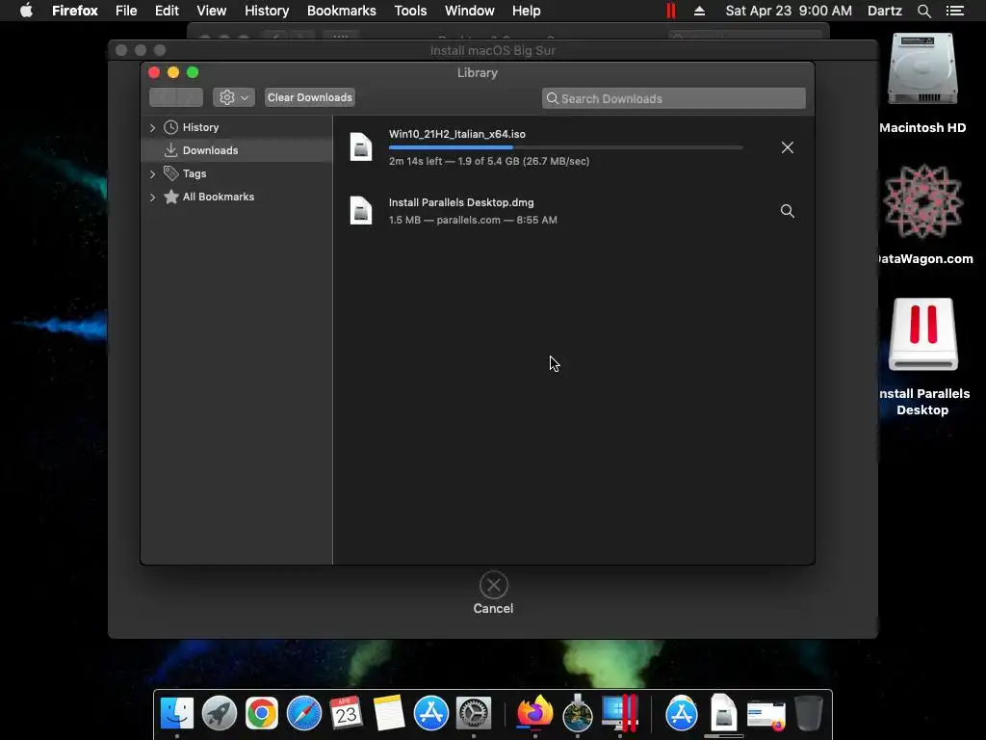Open Finder from the Dock
This screenshot has width=986, height=740.
tap(177, 713)
